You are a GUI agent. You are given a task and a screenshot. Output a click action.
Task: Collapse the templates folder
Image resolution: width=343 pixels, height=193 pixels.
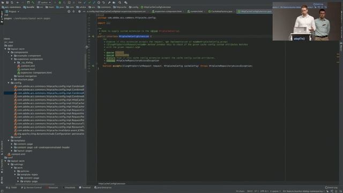pyautogui.click(x=9, y=140)
